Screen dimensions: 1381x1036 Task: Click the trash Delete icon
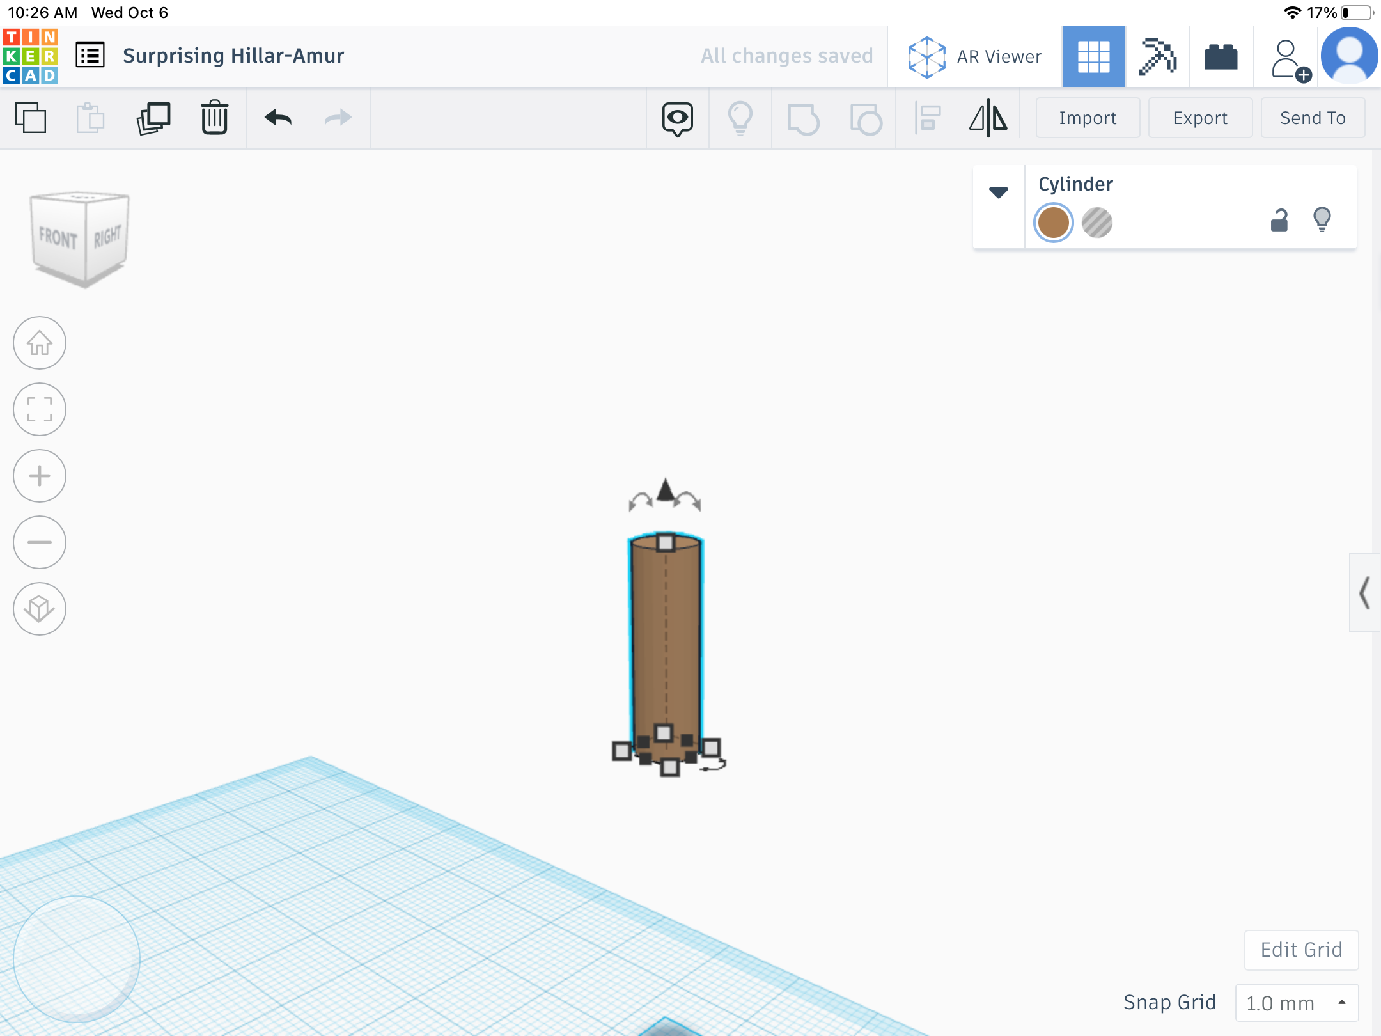click(214, 118)
